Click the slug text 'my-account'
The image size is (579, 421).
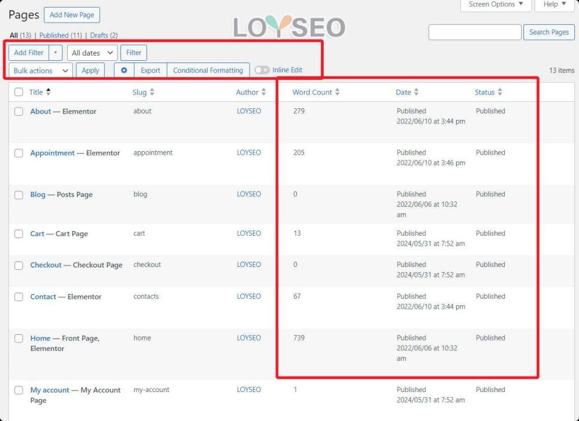tap(151, 390)
